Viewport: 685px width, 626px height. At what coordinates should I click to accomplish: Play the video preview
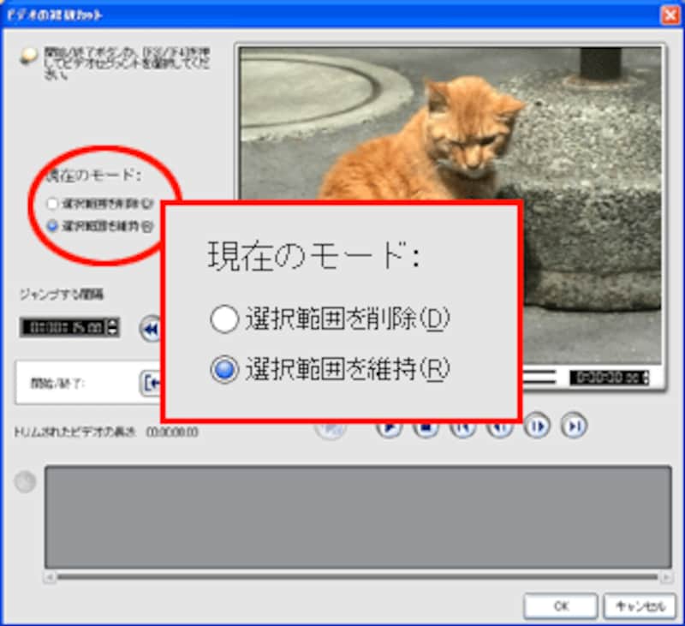tap(389, 427)
